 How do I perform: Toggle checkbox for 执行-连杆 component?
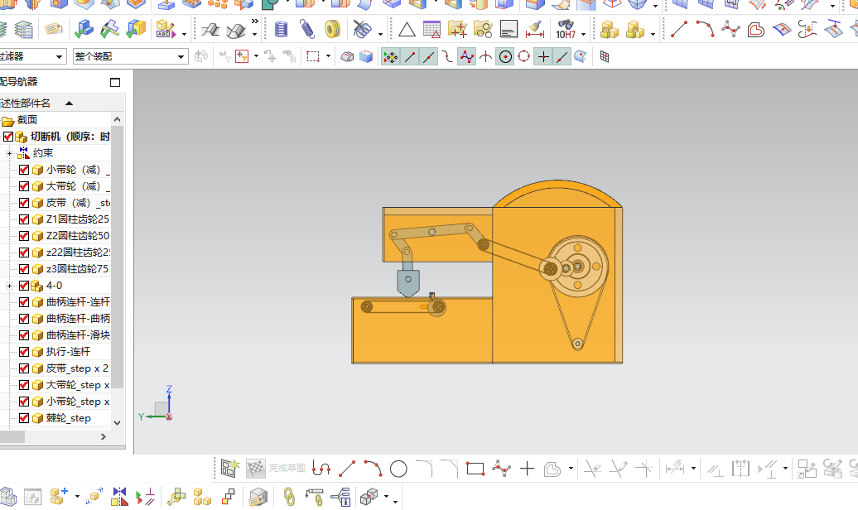(x=23, y=351)
